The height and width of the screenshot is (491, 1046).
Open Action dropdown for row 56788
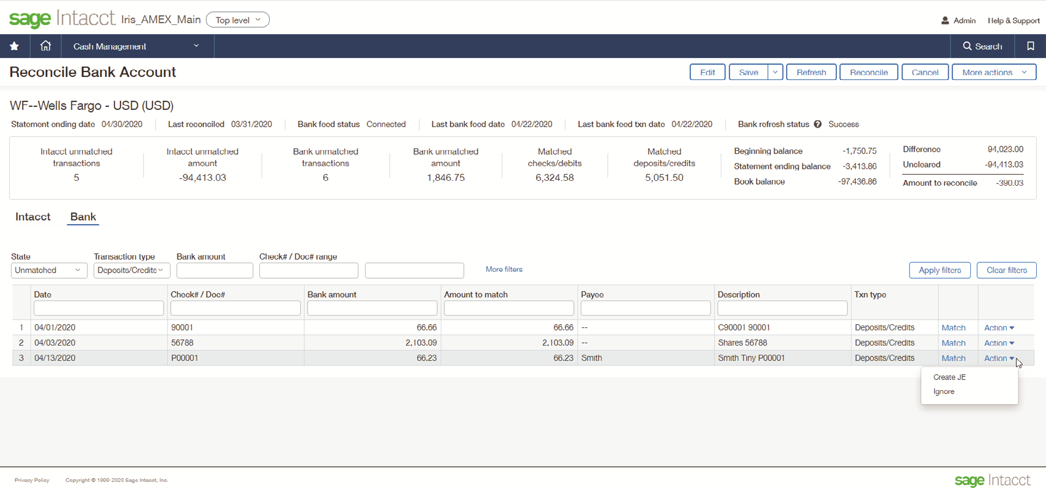999,343
